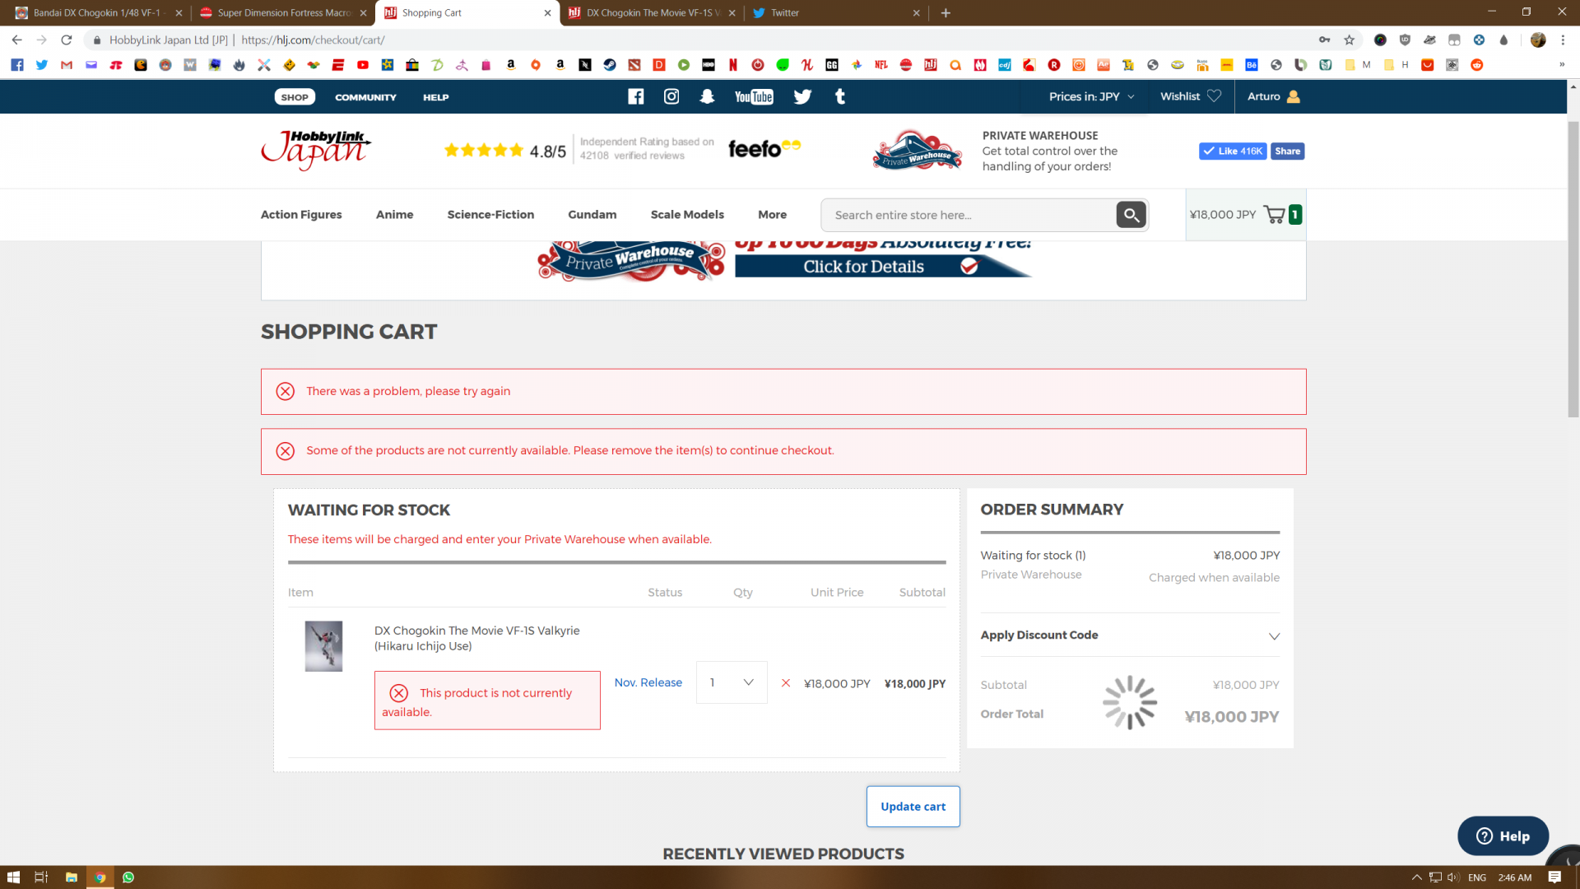Click the Nov. Release status link
The width and height of the screenshot is (1580, 889).
(648, 682)
